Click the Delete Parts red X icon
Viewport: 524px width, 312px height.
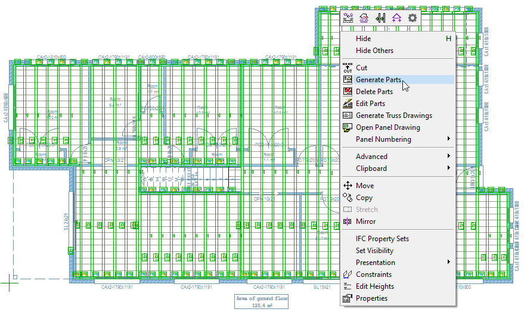[348, 92]
